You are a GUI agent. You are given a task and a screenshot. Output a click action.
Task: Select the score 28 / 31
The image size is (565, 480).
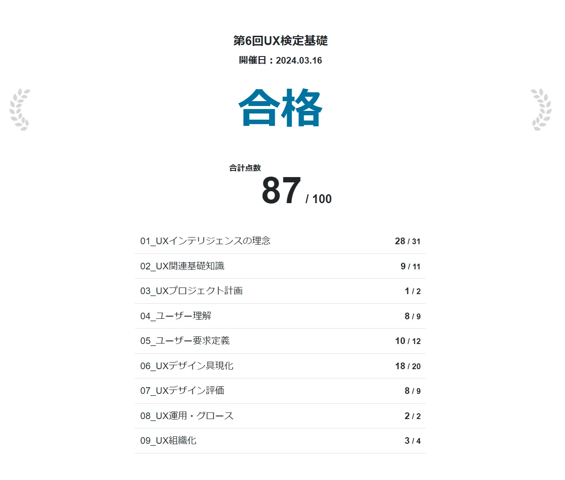(408, 241)
